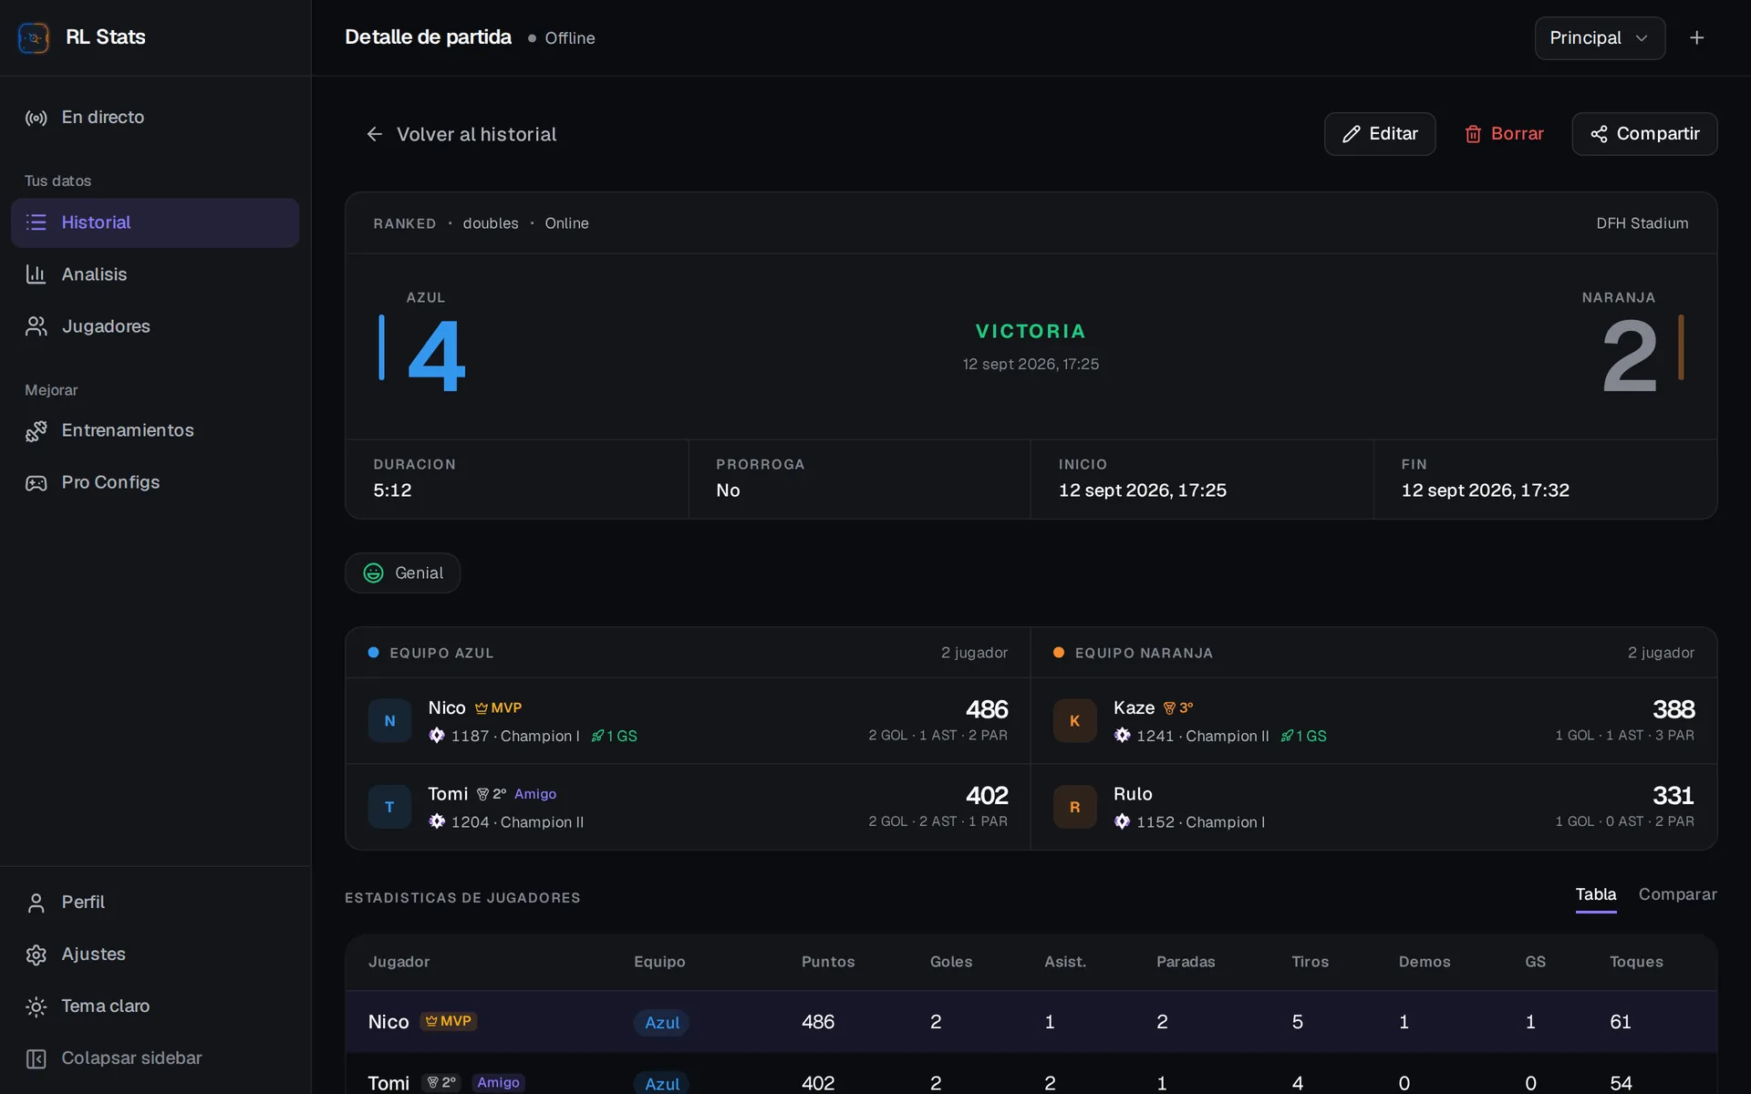Click the rank icon beside 1187 Champion I
This screenshot has width=1751, height=1094.
437,736
